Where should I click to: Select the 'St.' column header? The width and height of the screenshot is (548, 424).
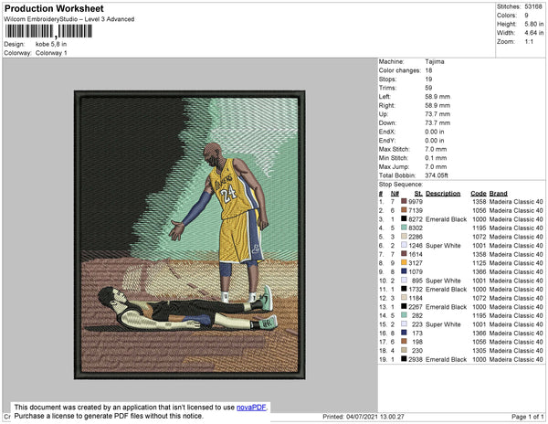pos(418,194)
